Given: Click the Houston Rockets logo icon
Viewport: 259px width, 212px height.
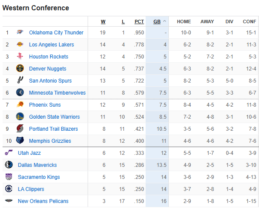Looking at the screenshot, I should pyautogui.click(x=20, y=57).
